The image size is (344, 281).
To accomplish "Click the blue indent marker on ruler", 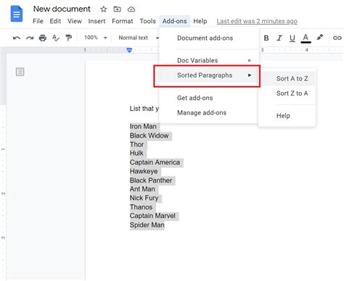I will coord(129,50).
